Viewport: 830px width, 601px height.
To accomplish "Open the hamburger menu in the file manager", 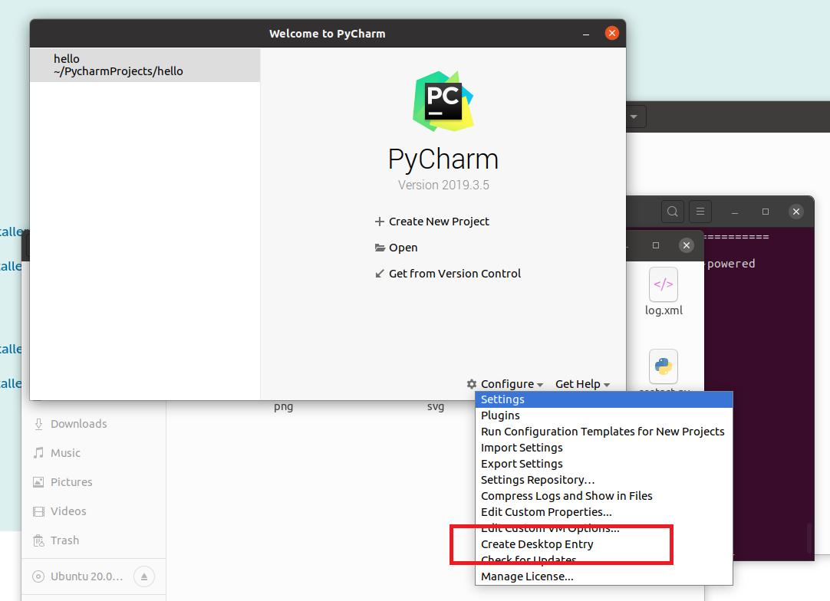I will [x=700, y=211].
